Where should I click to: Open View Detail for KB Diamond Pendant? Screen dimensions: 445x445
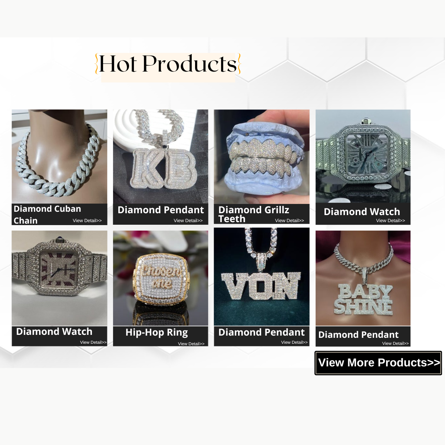[x=188, y=221]
